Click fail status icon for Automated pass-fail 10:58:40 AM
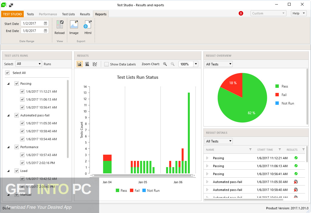 (x=295, y=190)
